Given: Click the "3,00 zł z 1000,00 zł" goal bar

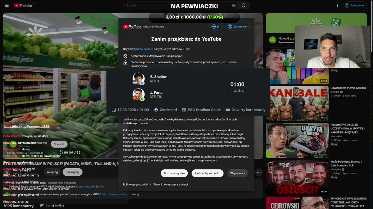Looking at the screenshot, I should [x=194, y=17].
